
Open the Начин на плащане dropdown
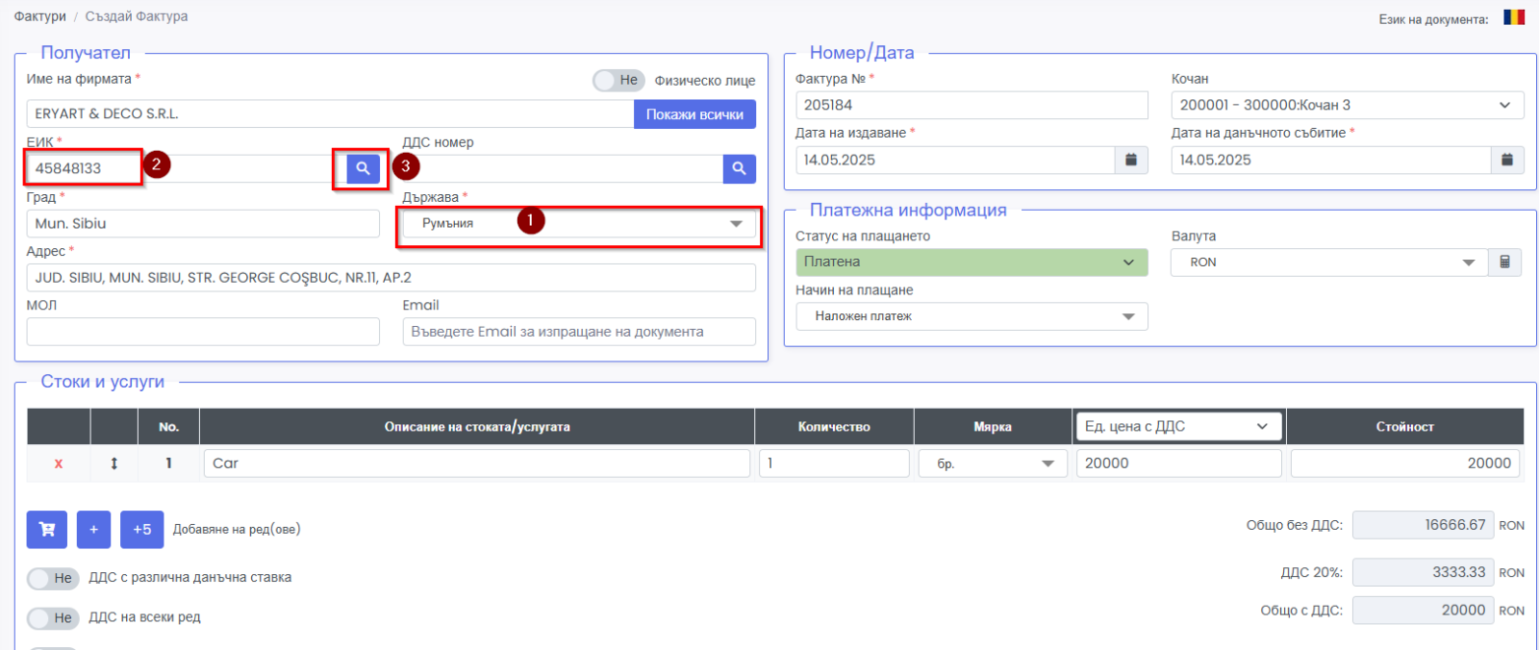coord(971,316)
